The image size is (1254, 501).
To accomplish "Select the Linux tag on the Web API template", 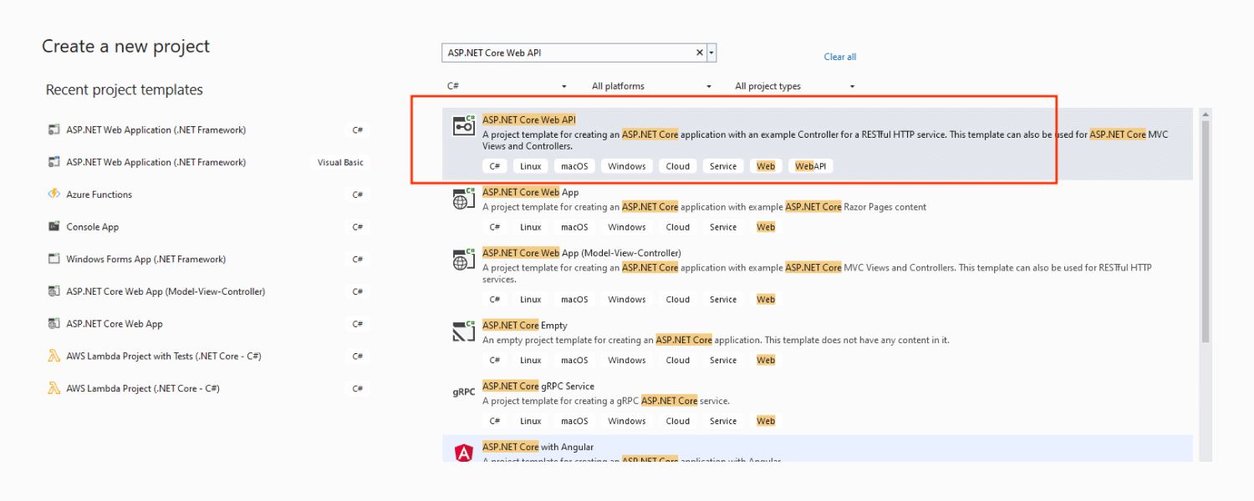I will click(530, 165).
